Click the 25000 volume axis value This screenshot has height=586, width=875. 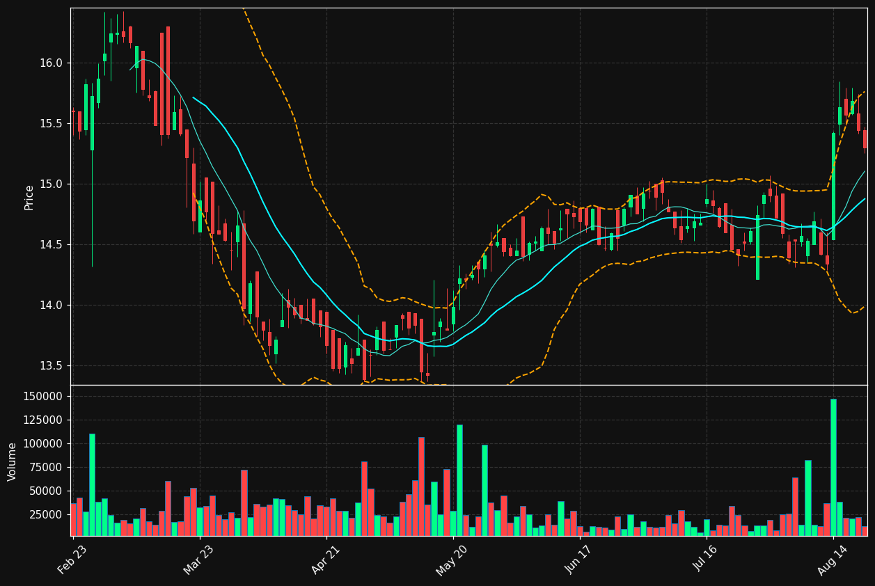pyautogui.click(x=47, y=514)
